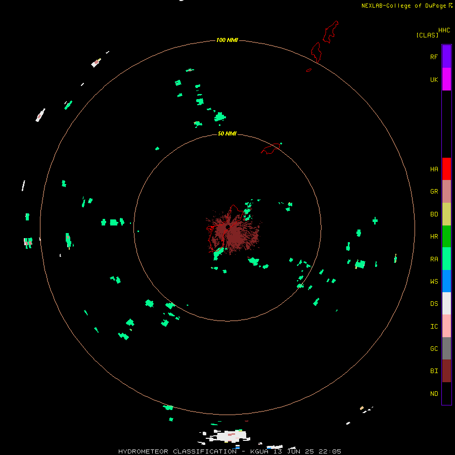Click the 100 NMI range ring label
This screenshot has width=455, height=455.
227,40
